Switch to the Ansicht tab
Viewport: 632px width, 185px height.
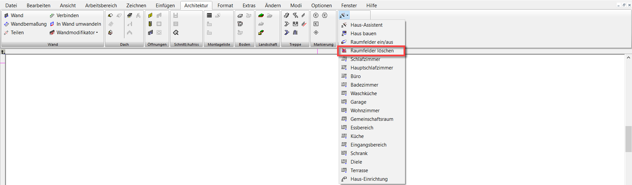point(68,6)
